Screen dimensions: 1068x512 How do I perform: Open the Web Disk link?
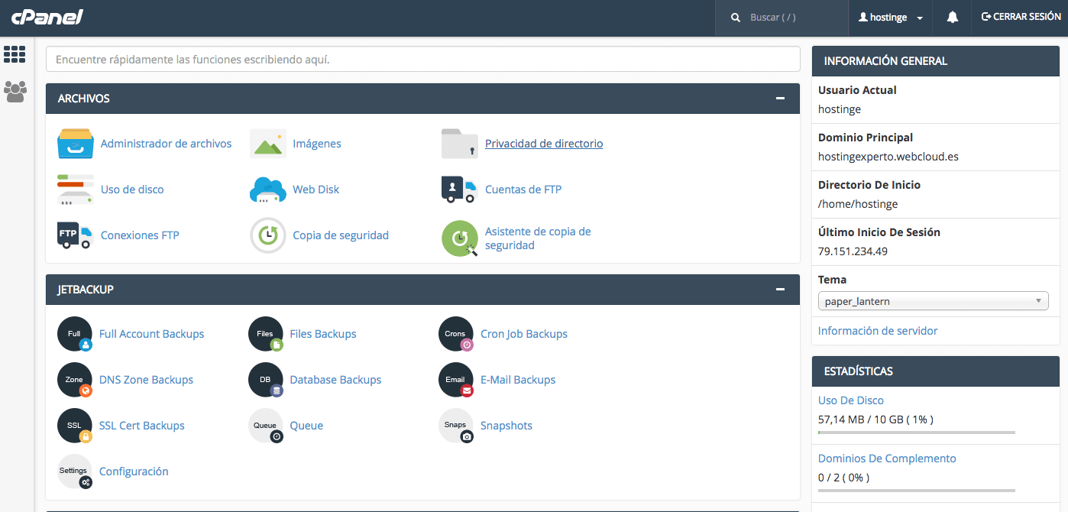point(316,190)
